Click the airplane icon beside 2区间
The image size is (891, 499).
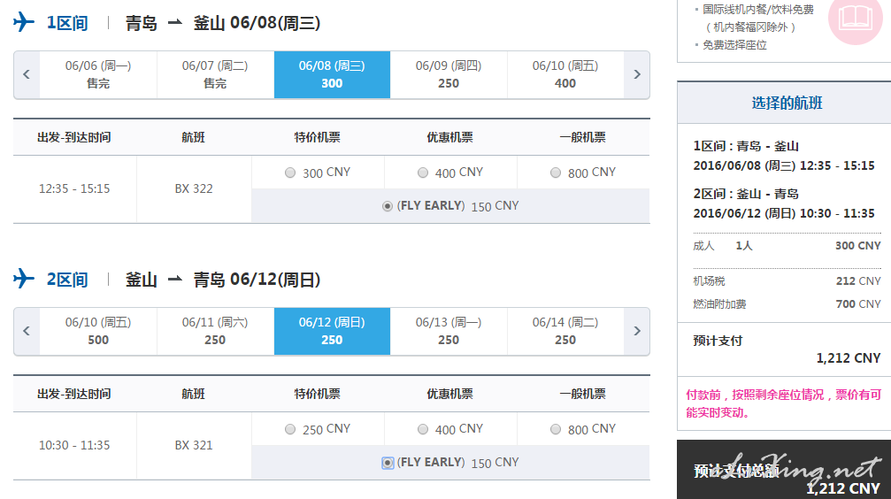point(24,280)
